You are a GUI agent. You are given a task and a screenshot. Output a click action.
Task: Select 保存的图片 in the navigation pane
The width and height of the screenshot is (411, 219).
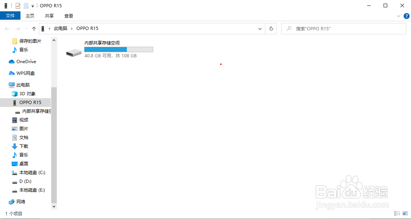tap(30, 41)
